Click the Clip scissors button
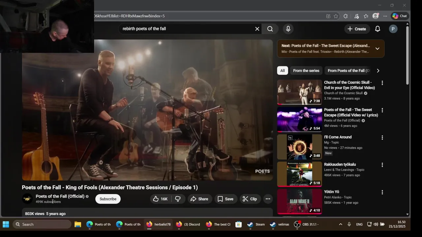The image size is (422, 237). point(250,199)
